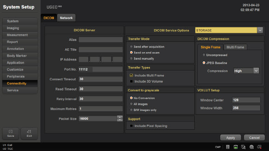Click the Save floppy-disk icon button
The width and height of the screenshot is (269, 151).
pos(11,133)
